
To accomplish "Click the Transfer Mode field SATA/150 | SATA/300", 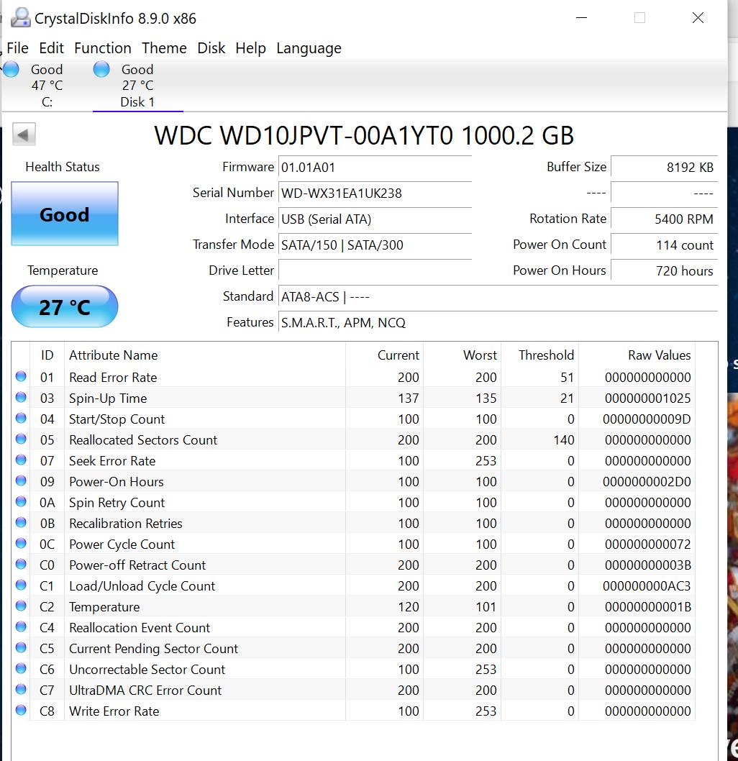I will pos(375,245).
